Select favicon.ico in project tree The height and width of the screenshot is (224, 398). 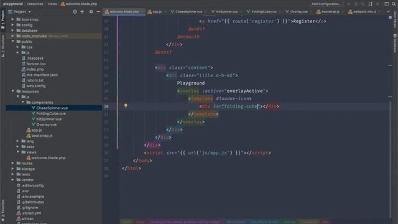(x=36, y=63)
